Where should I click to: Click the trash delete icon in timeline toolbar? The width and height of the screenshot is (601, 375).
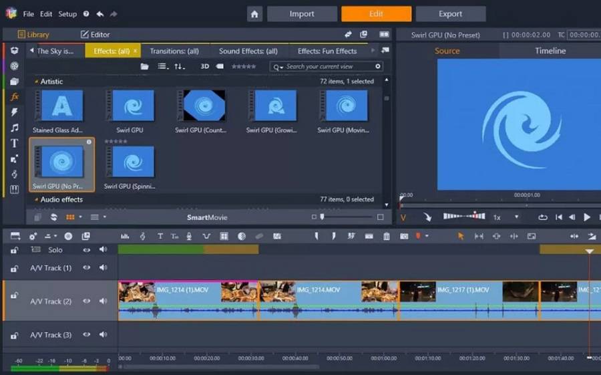click(387, 236)
